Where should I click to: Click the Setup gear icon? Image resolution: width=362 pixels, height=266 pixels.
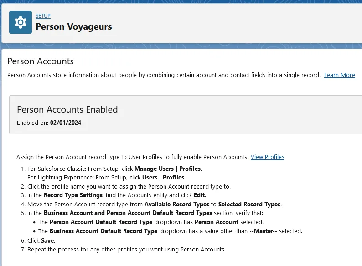pyautogui.click(x=21, y=22)
